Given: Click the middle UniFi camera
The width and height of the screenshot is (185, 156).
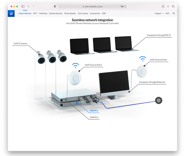Looking at the screenshot, I should click(51, 57).
